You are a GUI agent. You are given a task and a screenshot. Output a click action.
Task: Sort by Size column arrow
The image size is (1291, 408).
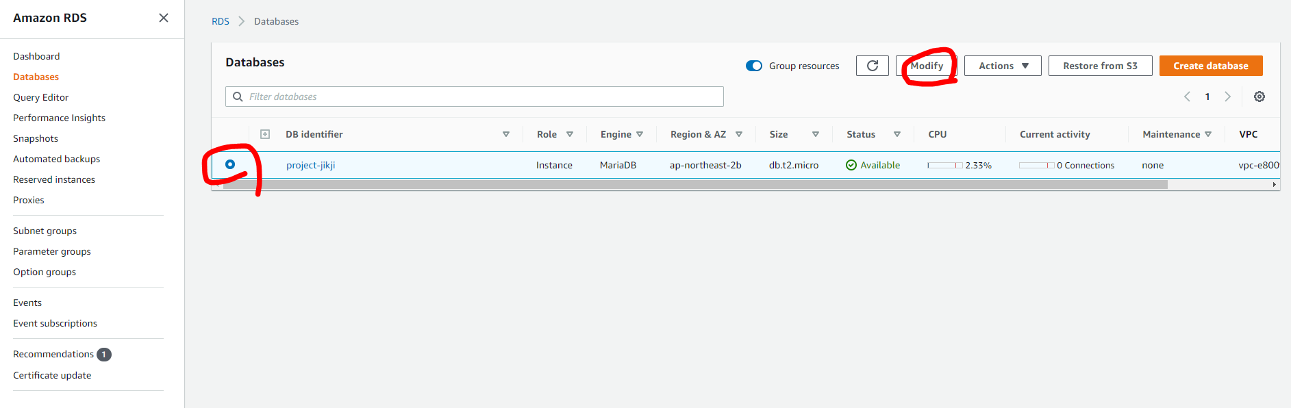pyautogui.click(x=816, y=134)
